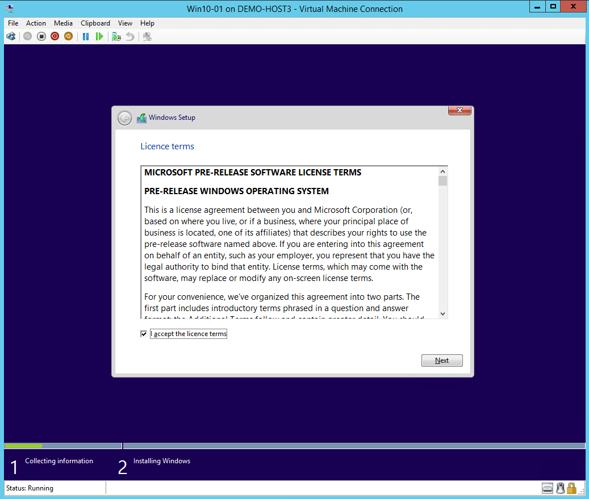Click the orange Save state icon

[x=68, y=36]
